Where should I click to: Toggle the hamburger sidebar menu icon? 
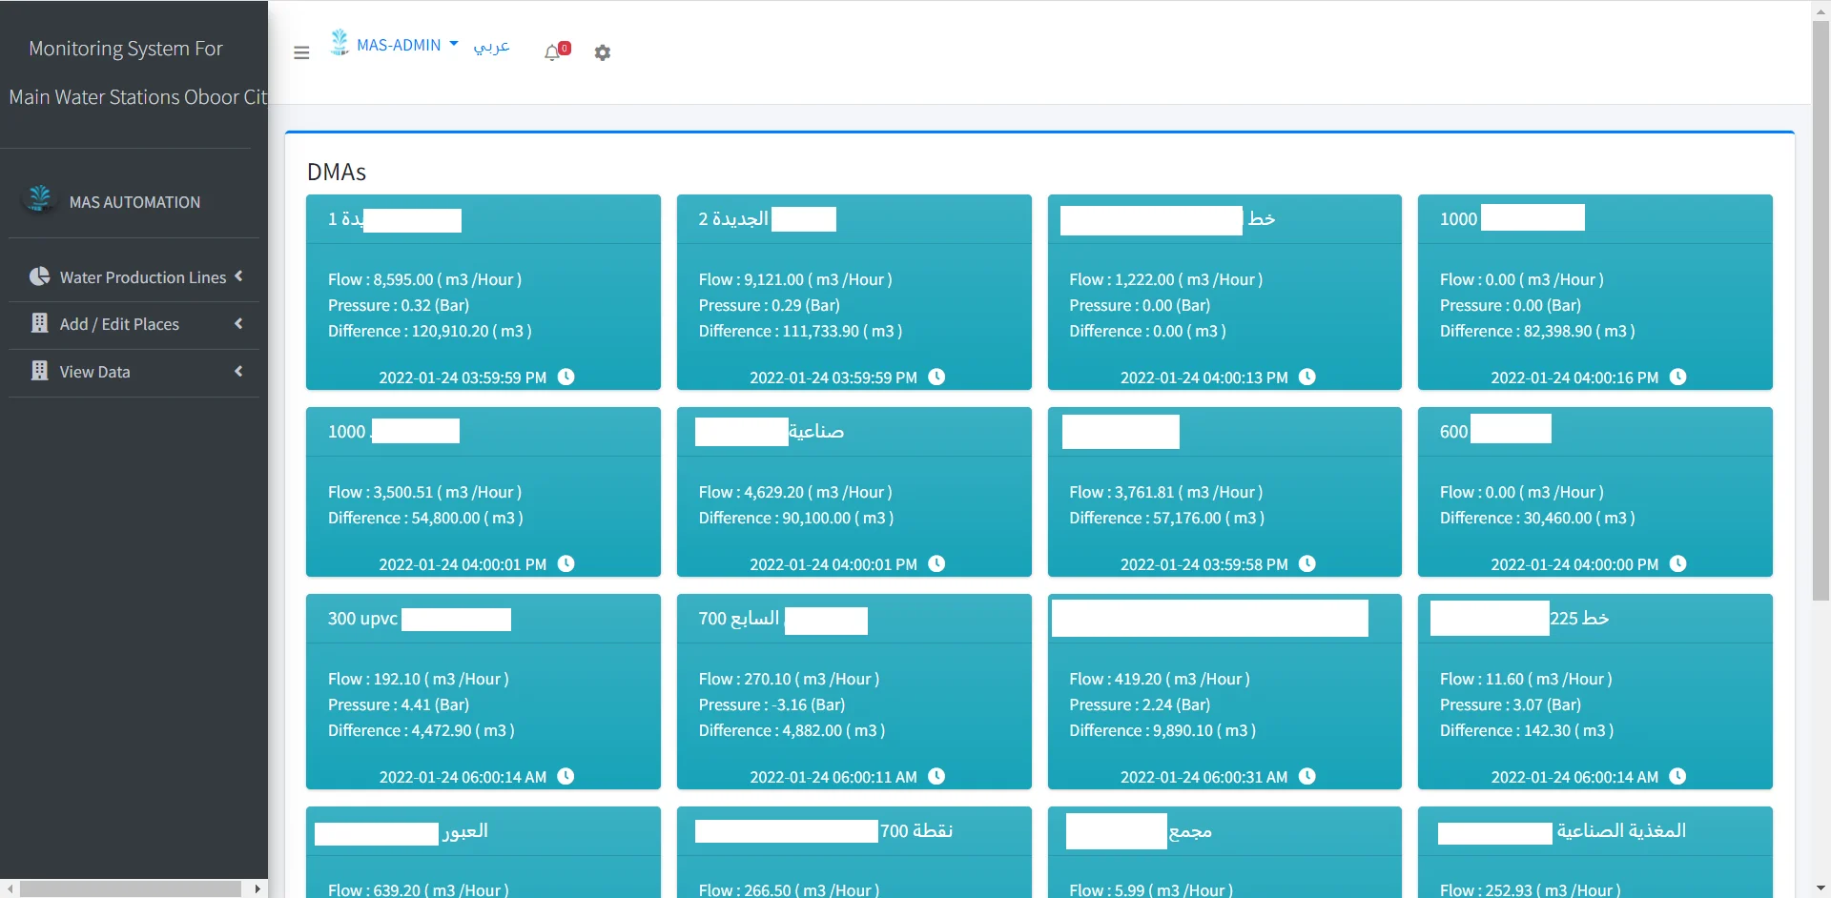click(x=301, y=52)
